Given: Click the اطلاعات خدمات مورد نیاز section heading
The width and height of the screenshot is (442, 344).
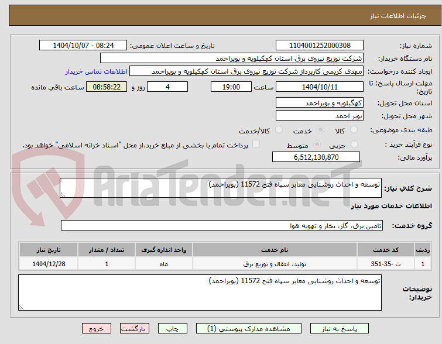Looking at the screenshot, I should pyautogui.click(x=391, y=206).
